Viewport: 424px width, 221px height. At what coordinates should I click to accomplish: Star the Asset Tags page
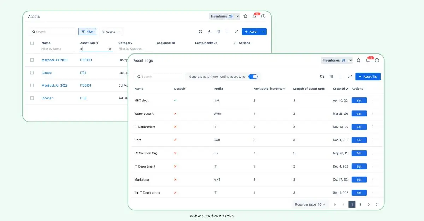(x=359, y=61)
